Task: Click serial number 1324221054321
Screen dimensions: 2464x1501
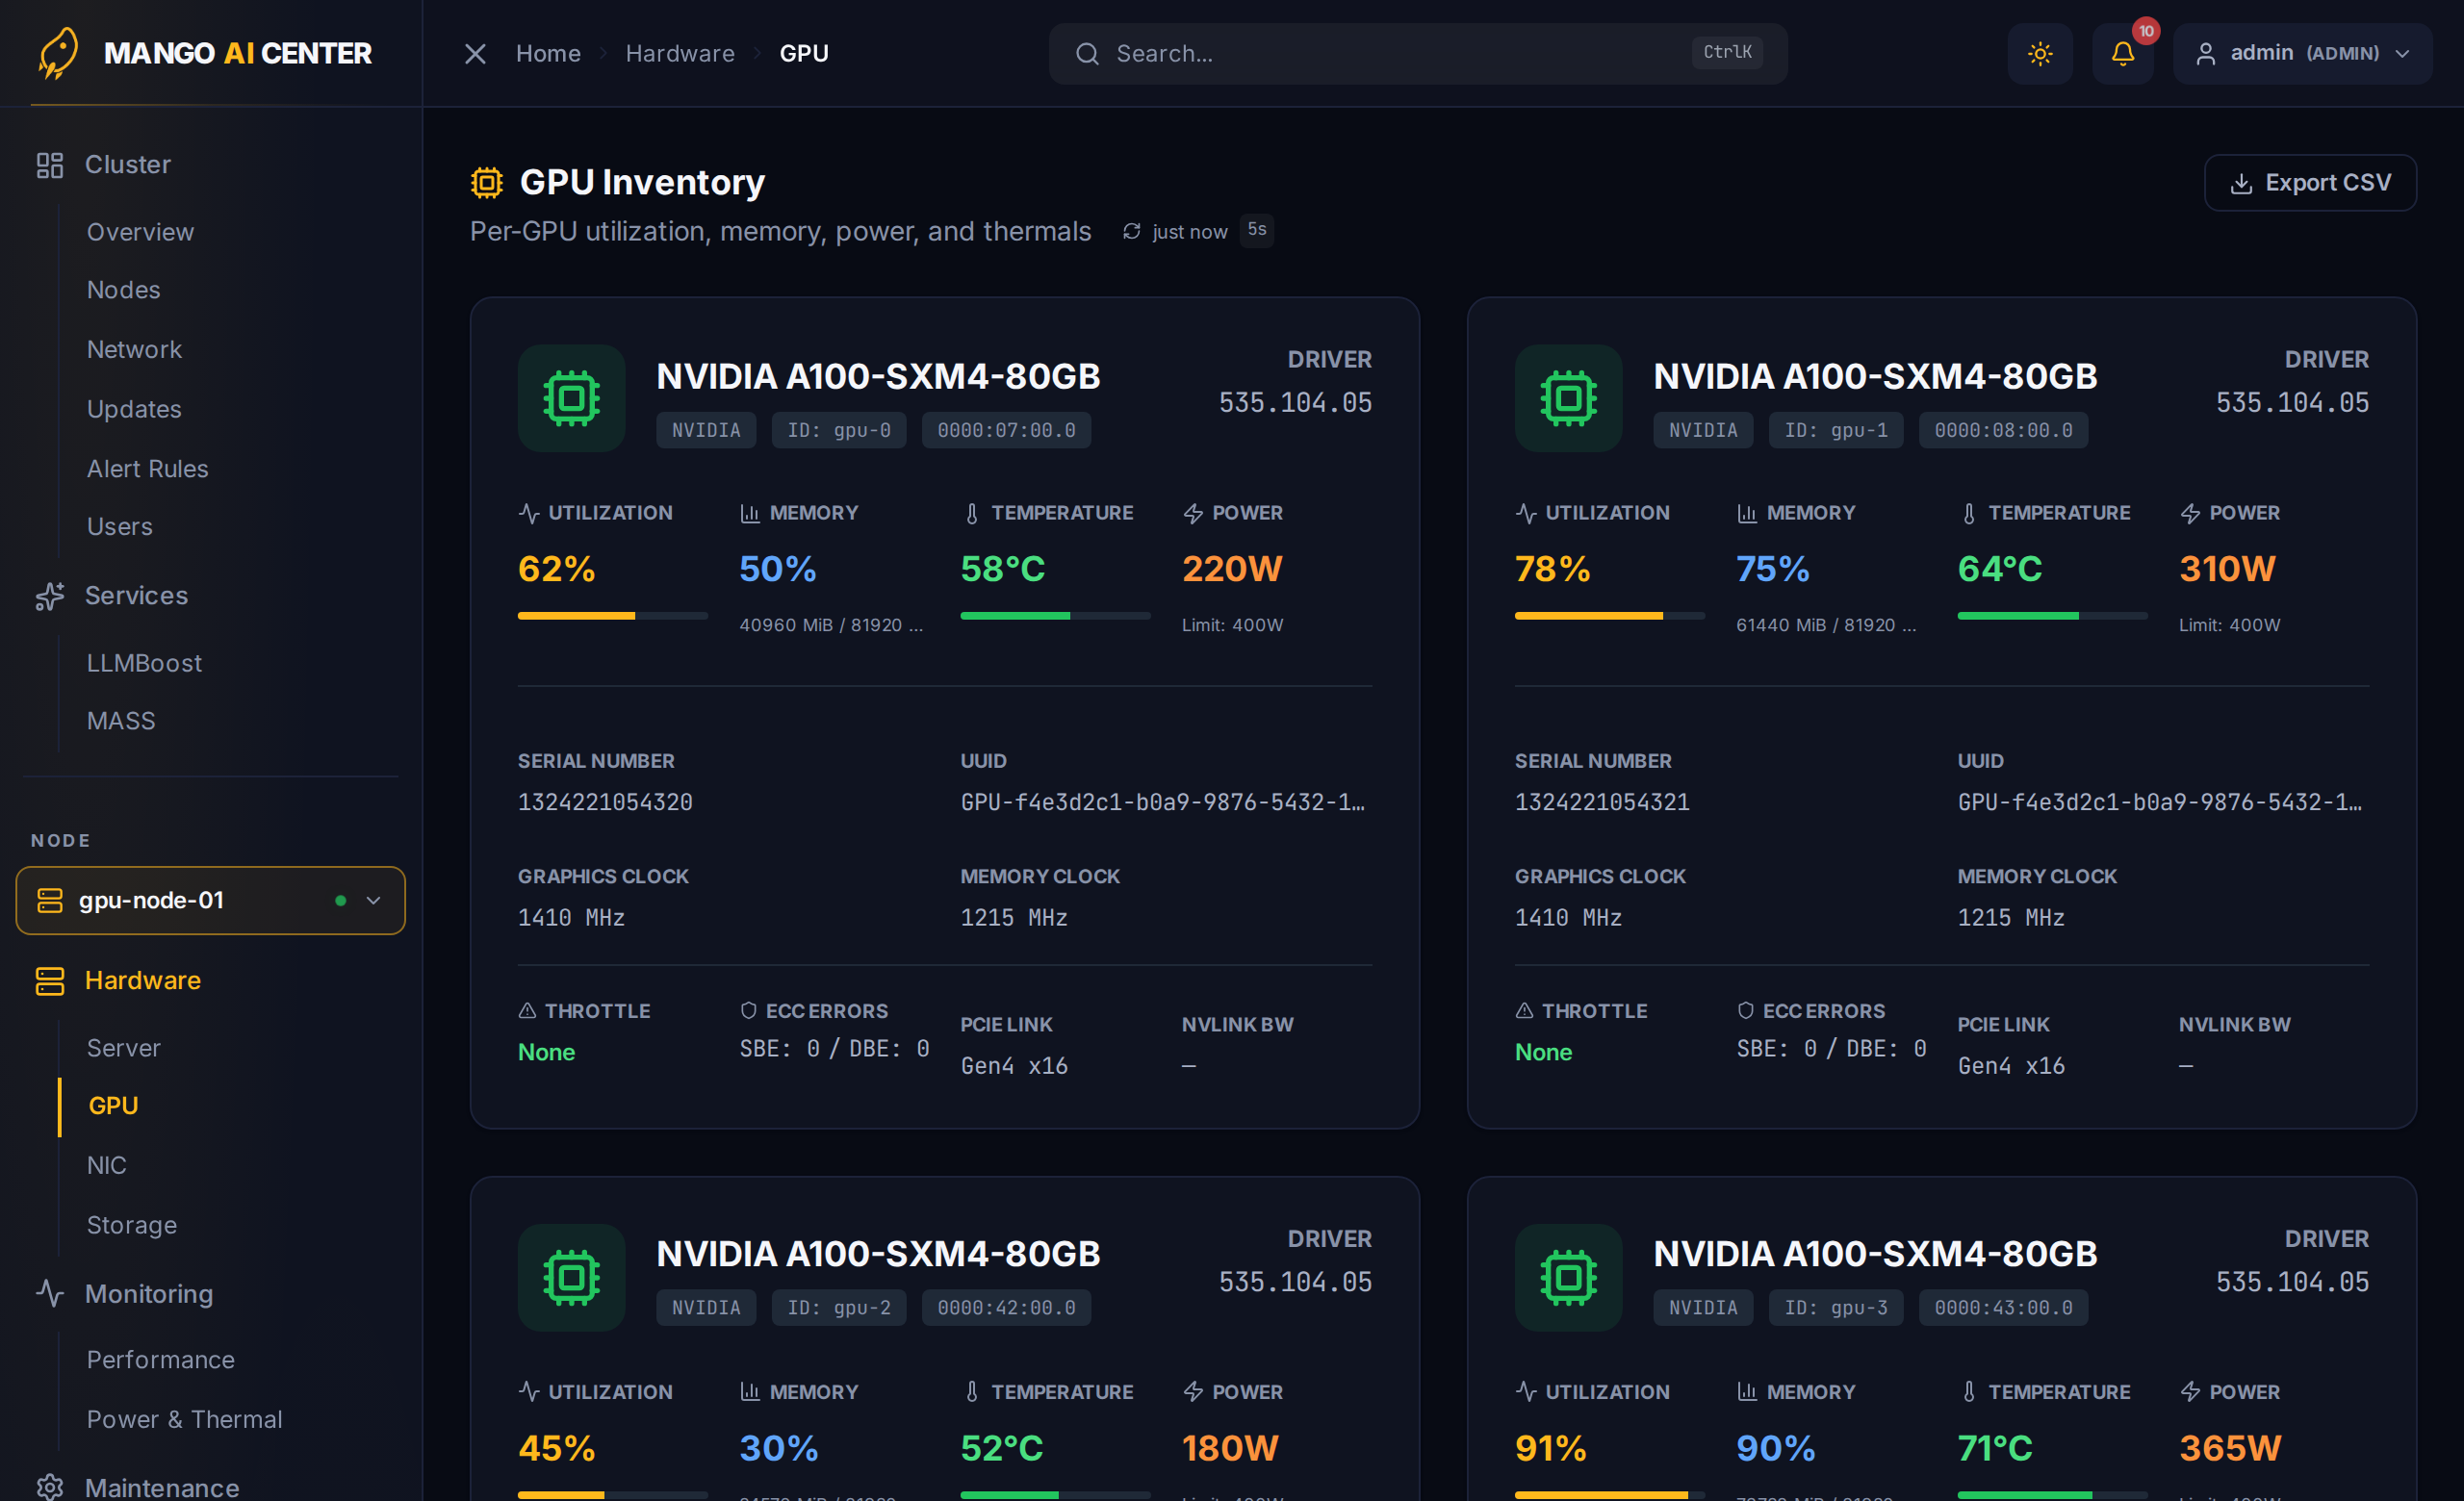Action: [x=1602, y=802]
